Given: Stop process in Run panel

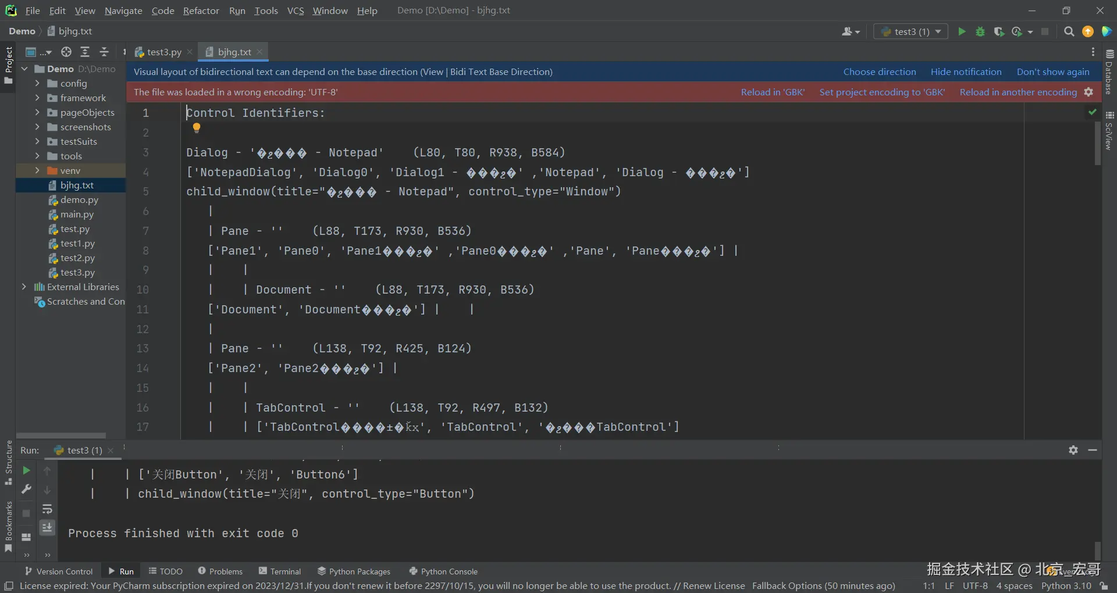Looking at the screenshot, I should pyautogui.click(x=26, y=513).
